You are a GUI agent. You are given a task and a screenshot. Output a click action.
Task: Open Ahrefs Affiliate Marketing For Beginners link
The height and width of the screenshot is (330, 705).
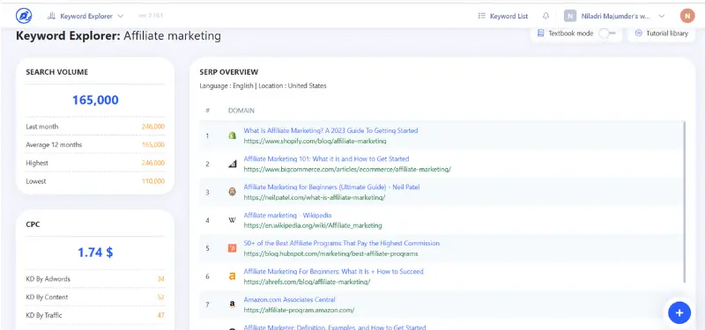pos(333,272)
